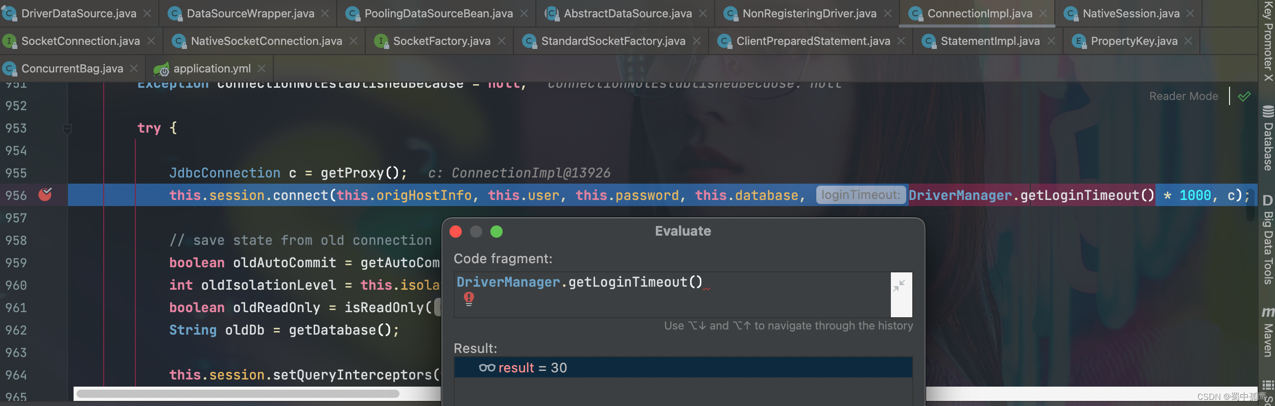Switch to the application.yml tab

(x=212, y=68)
